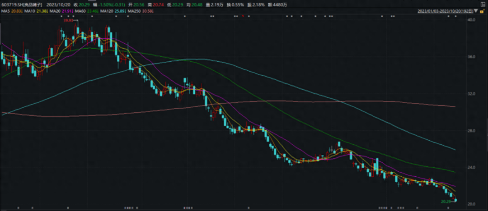Select the 2023/10/20 date in header

point(58,5)
